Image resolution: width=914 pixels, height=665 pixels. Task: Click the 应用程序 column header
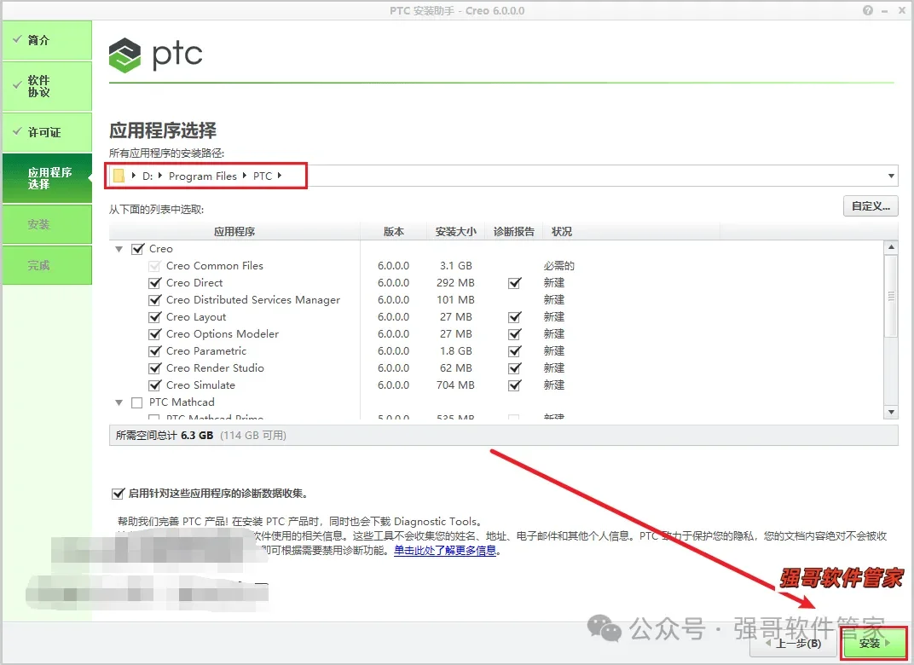[x=234, y=231]
